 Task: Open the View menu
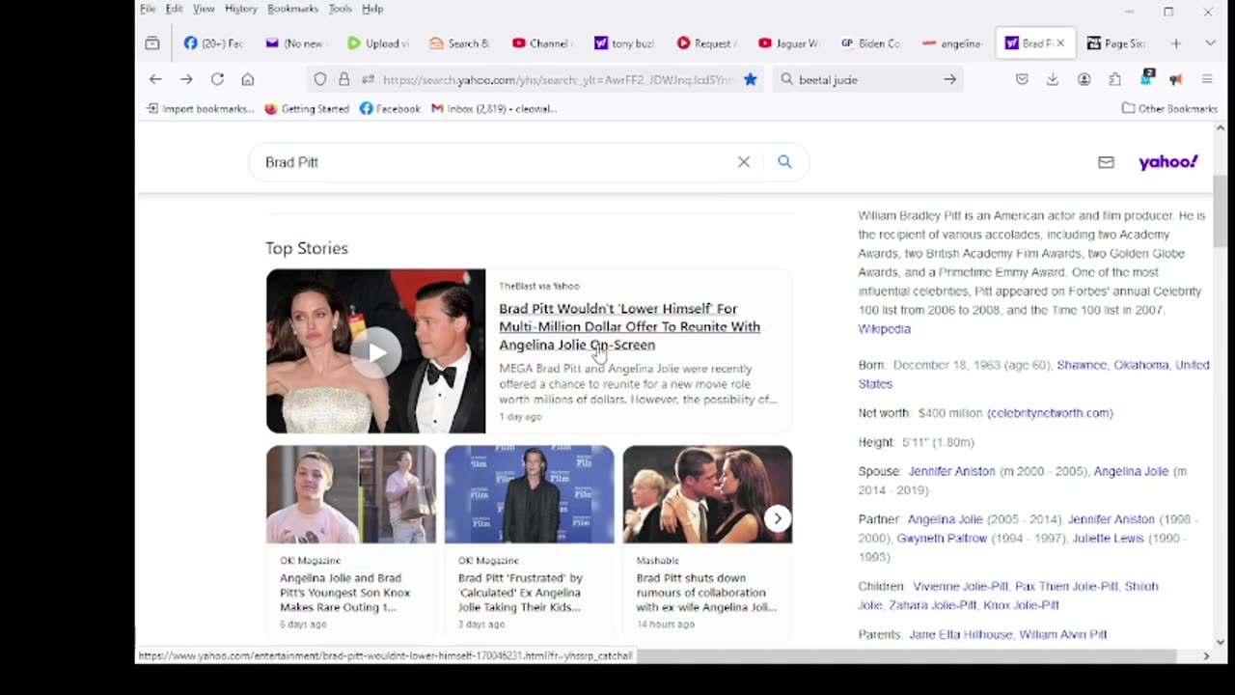204,9
